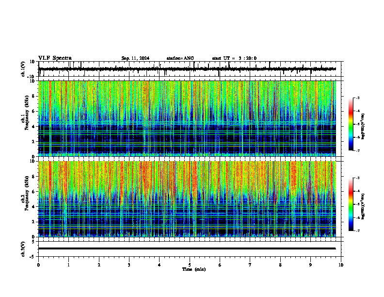Click the 'ch.3(V)' axis label

[23, 249]
